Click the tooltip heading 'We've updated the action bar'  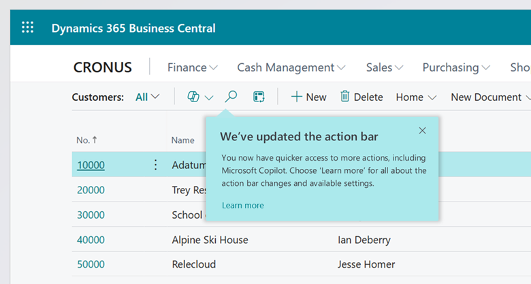coord(299,137)
